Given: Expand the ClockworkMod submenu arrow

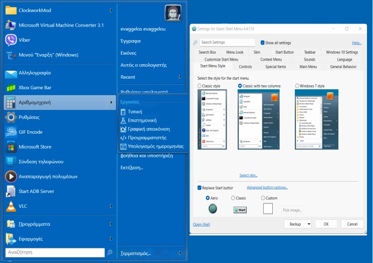Looking at the screenshot, I should coord(111,11).
